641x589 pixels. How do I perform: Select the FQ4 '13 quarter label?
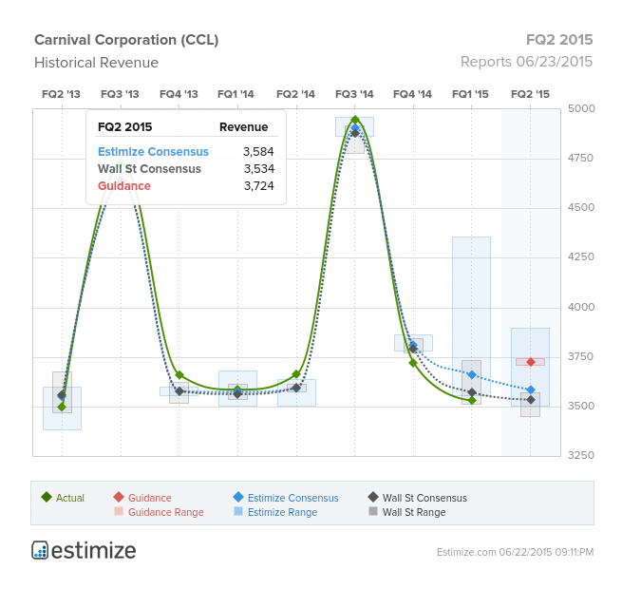point(179,94)
